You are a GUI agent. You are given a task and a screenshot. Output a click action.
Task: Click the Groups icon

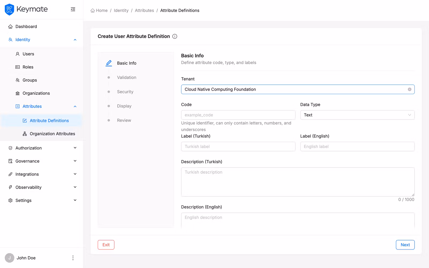coord(17,80)
